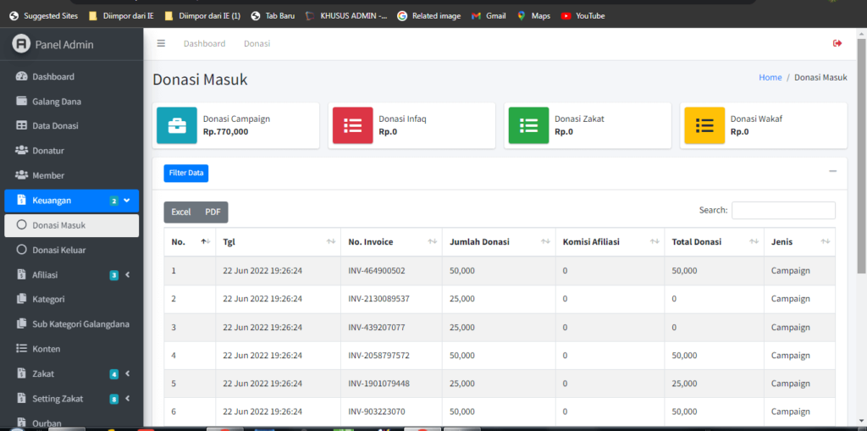This screenshot has height=431, width=867.
Task: Click the Donasi Campaign briefcase icon
Action: [177, 125]
